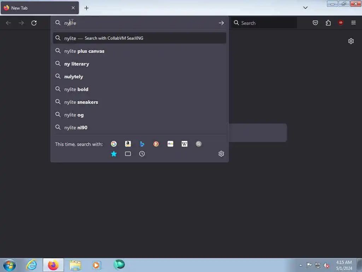Search with eBay engine icon
Screen dimensions: 362x272
pyautogui.click(x=170, y=144)
